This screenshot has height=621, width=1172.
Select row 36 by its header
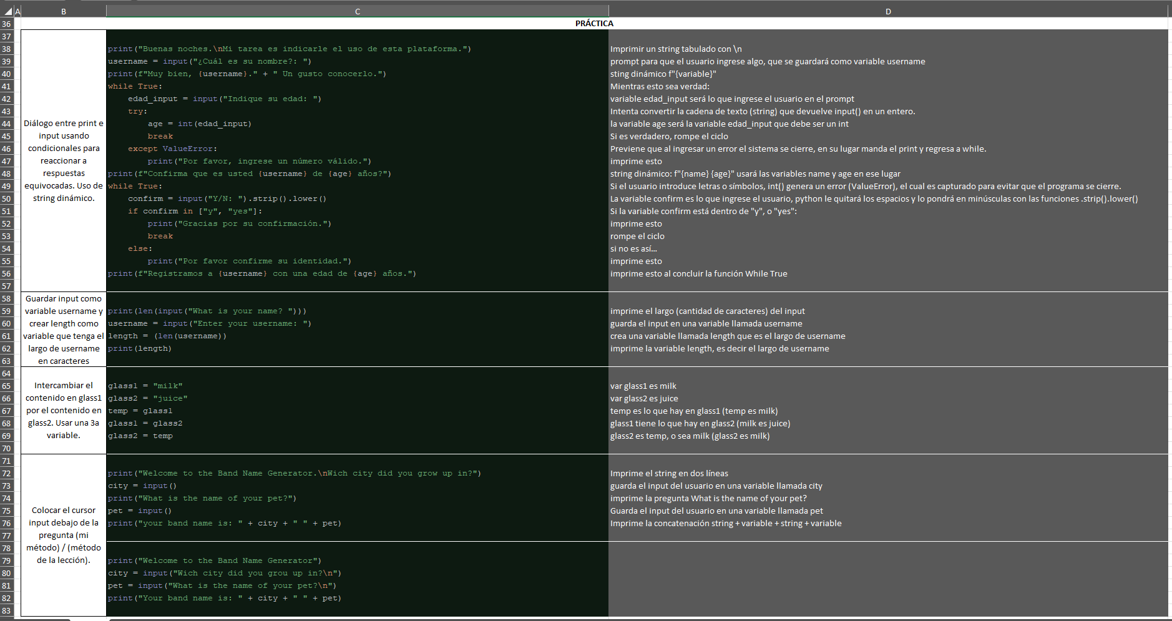tap(7, 24)
